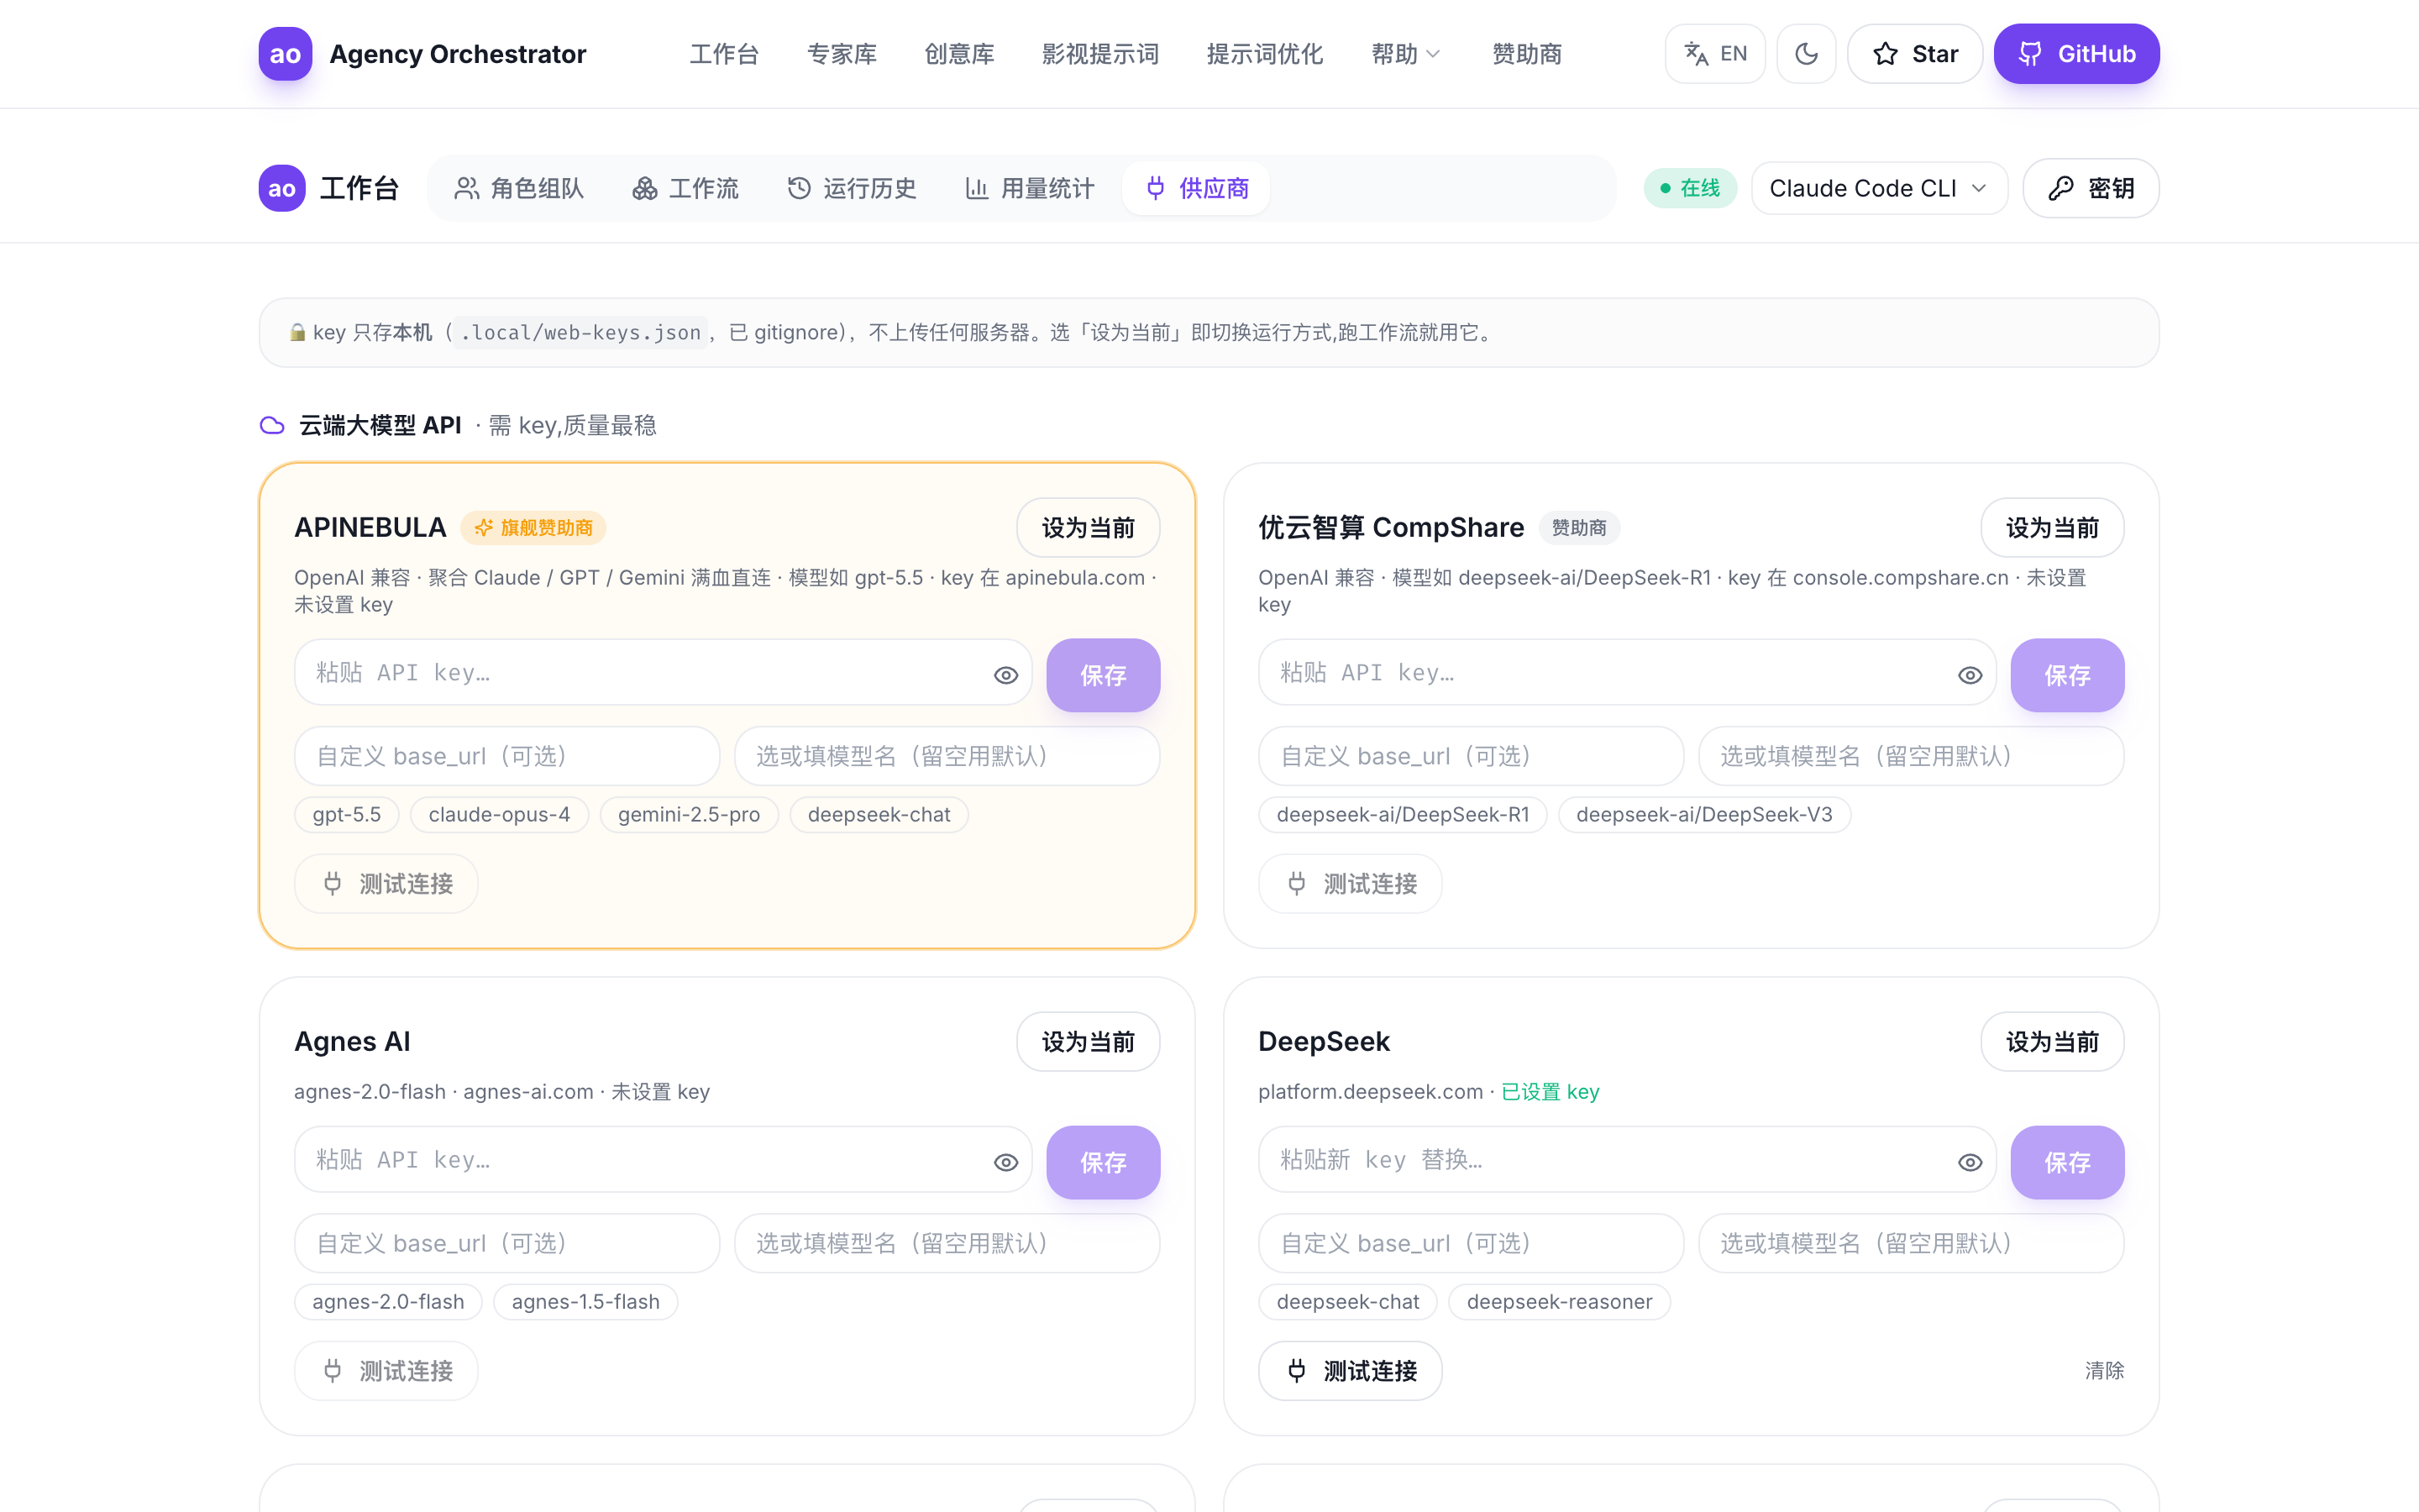Test connection for DeepSeek
This screenshot has width=2419, height=1512.
pyautogui.click(x=1350, y=1370)
